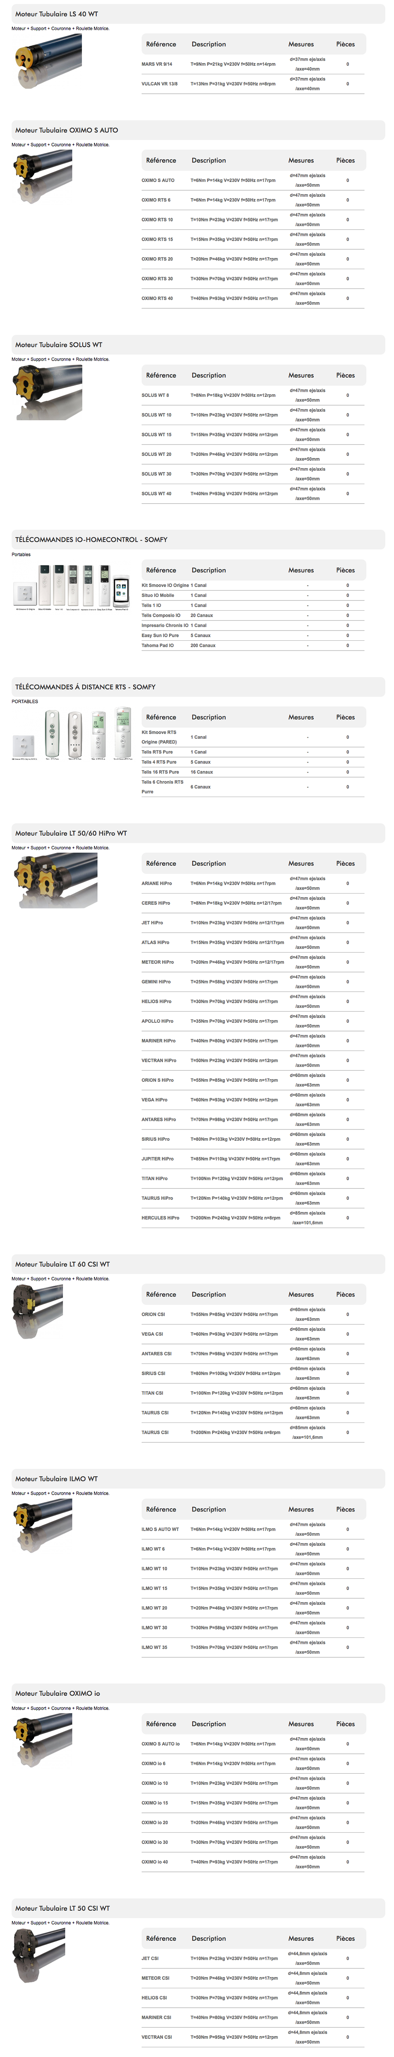394x2057 pixels.
Task: Select the 'Kit Smoove IO Origine' row
Action: (x=253, y=585)
